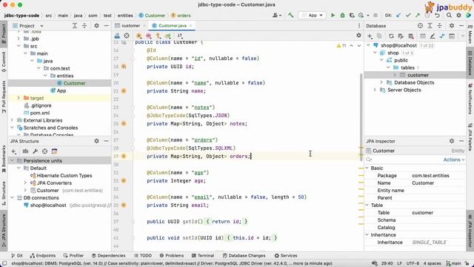Toggle the Commit tool window stripe button
The image size is (474, 267).
(4, 62)
